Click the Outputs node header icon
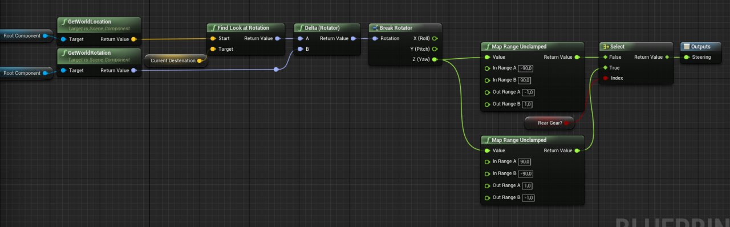 (687, 46)
